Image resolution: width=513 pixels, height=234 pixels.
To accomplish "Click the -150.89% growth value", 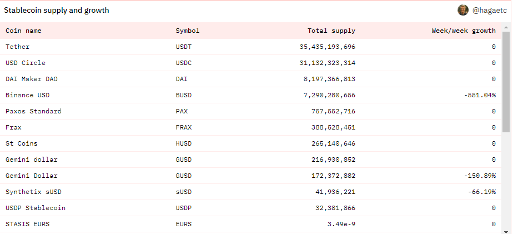I will [480, 176].
